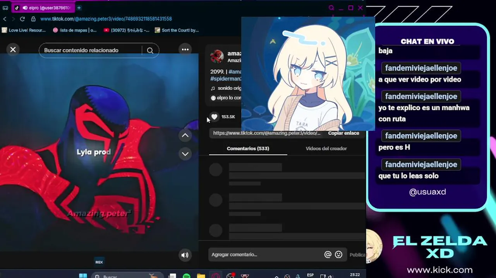
Task: Open the Opera GX taskbar icon
Action: click(216, 276)
